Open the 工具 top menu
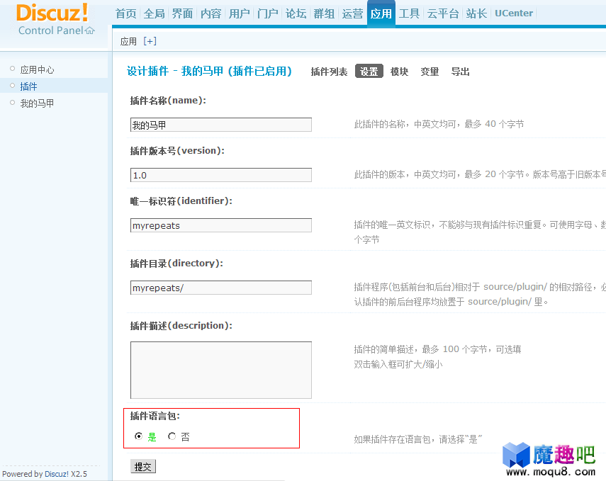Screen dimensions: 606x481 [409, 13]
